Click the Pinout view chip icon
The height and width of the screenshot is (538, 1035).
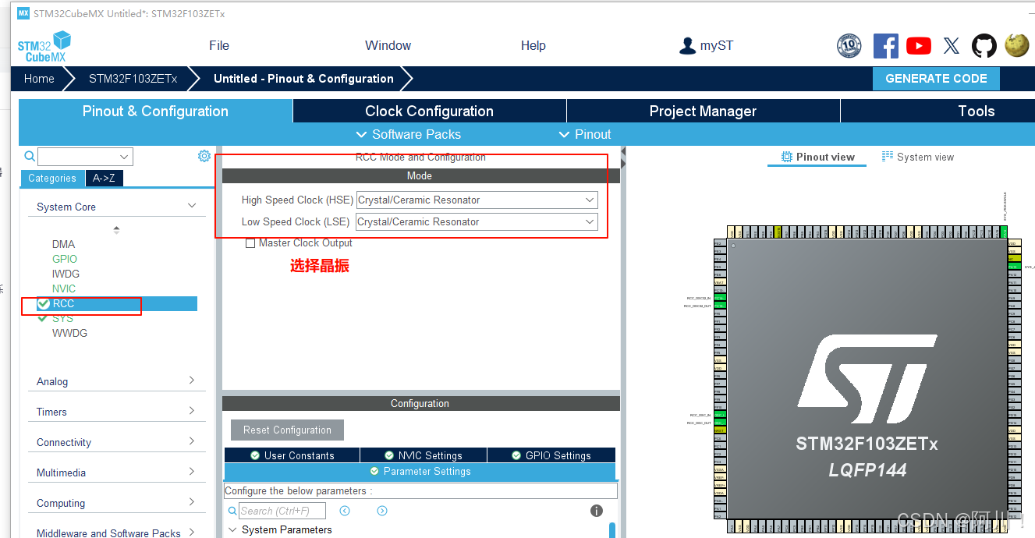coord(787,157)
